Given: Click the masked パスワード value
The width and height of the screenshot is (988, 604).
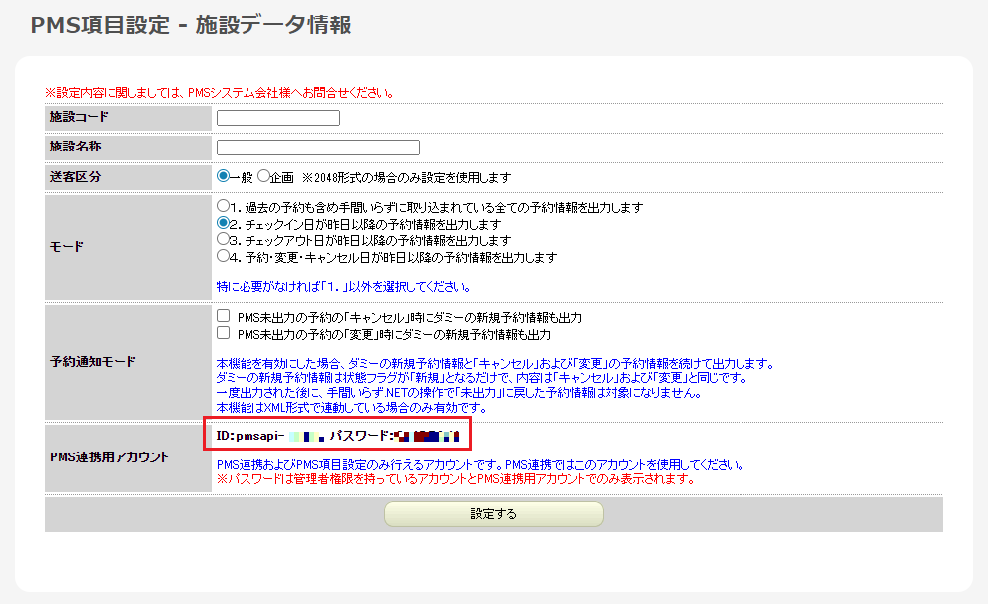Looking at the screenshot, I should [x=426, y=436].
